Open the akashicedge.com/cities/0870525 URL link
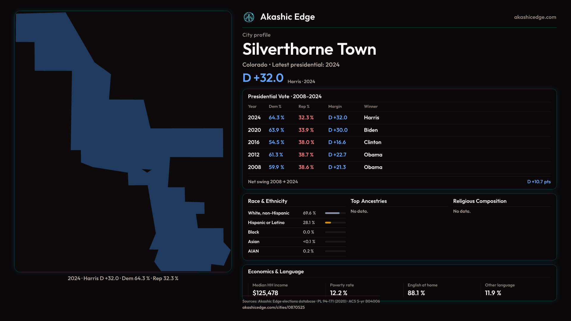The width and height of the screenshot is (571, 321). 273,307
